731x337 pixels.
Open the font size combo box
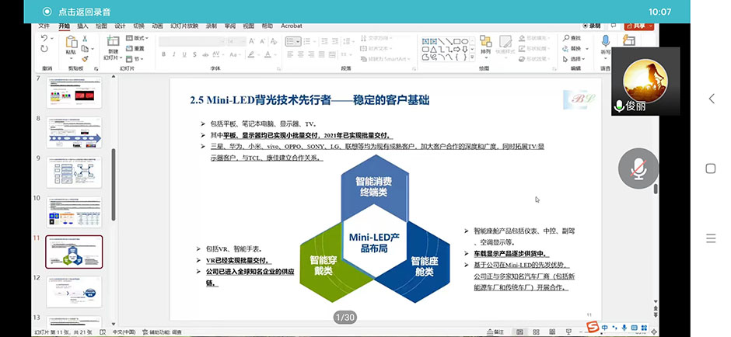coord(236,41)
